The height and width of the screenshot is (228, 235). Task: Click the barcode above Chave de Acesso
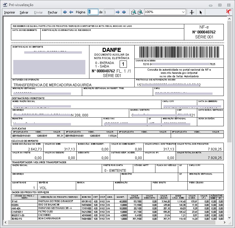point(179,52)
